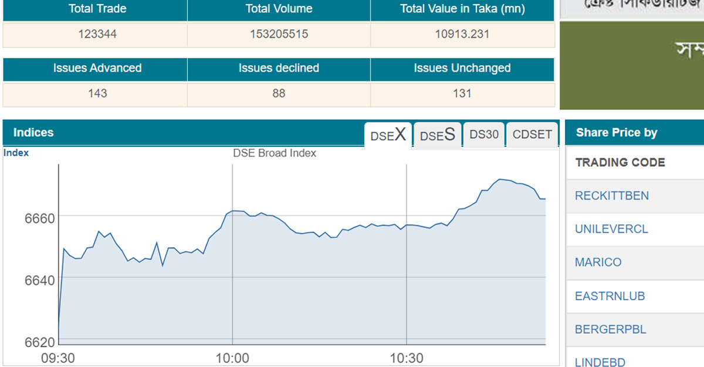Click the TRADING CODE column header

pos(620,163)
